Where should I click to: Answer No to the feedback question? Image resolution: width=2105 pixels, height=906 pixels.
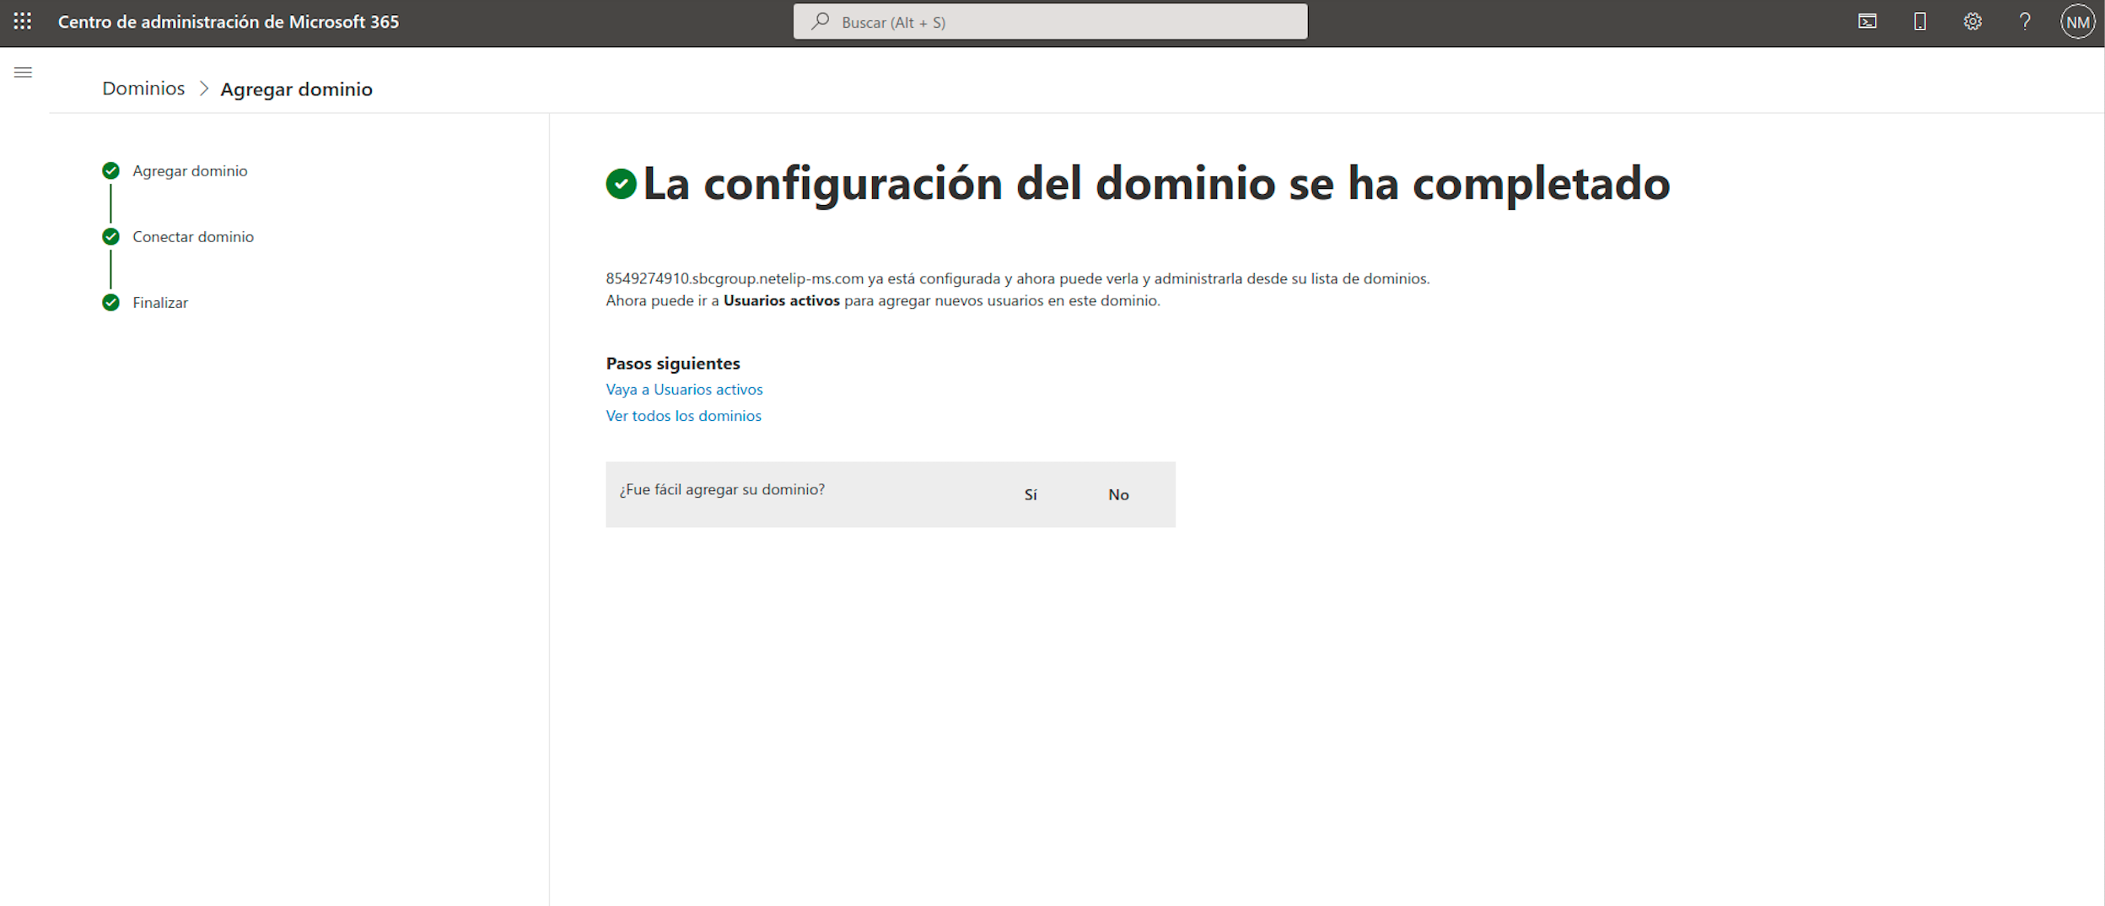[x=1118, y=495]
